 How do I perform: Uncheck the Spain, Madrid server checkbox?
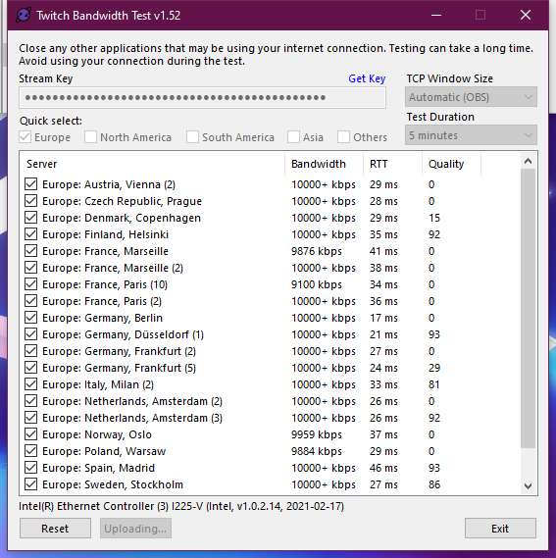click(x=31, y=468)
